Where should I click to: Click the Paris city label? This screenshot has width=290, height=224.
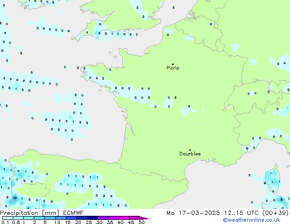pos(173,68)
